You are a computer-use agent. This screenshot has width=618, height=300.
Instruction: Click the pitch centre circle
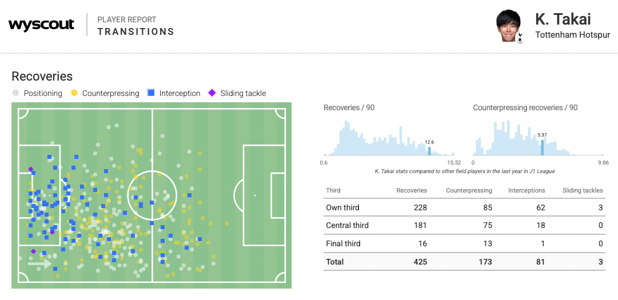pos(152,195)
